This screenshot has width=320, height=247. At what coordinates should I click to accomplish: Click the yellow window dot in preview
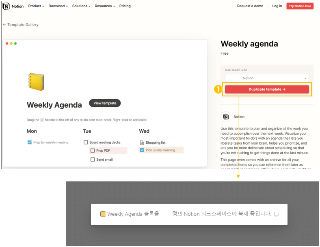(x=11, y=44)
